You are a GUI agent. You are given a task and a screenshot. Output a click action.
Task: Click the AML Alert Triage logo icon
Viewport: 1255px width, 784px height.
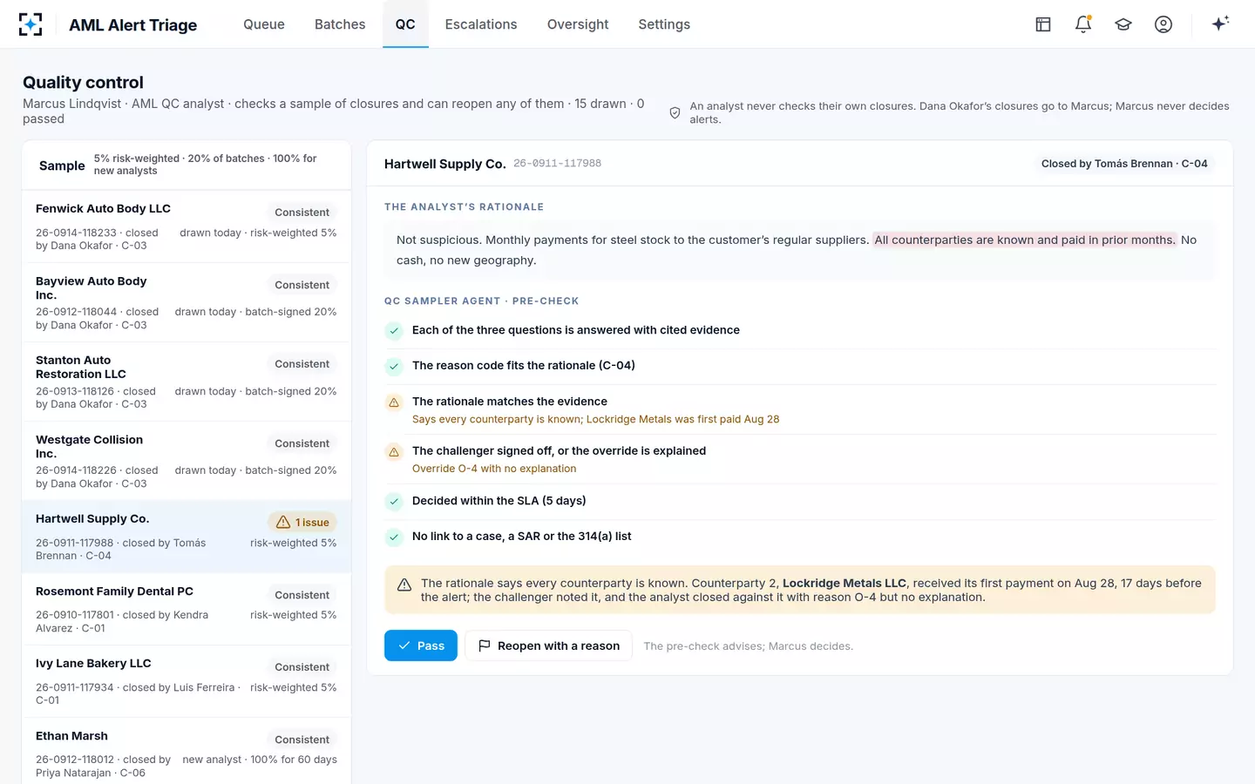pyautogui.click(x=31, y=24)
